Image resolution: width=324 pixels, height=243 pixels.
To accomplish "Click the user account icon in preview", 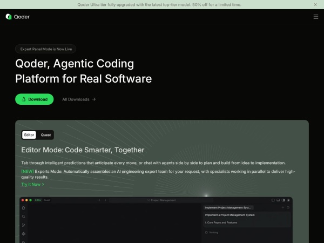I will pos(288,200).
